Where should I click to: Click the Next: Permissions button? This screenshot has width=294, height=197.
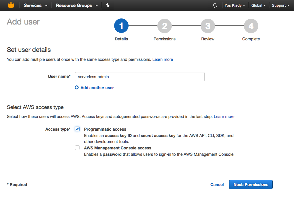(251, 185)
